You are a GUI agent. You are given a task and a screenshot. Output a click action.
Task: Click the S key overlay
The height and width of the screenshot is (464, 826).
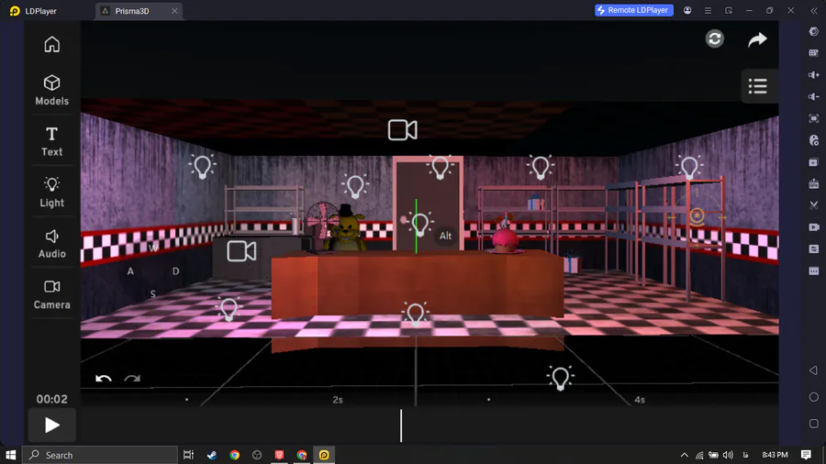[x=152, y=294]
